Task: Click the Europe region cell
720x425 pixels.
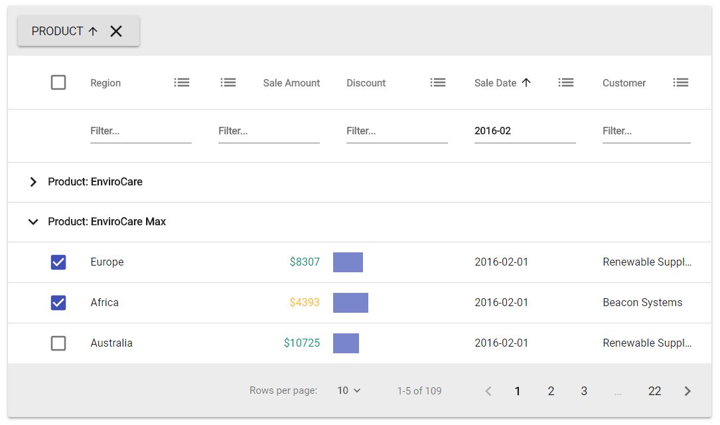Action: coord(107,262)
